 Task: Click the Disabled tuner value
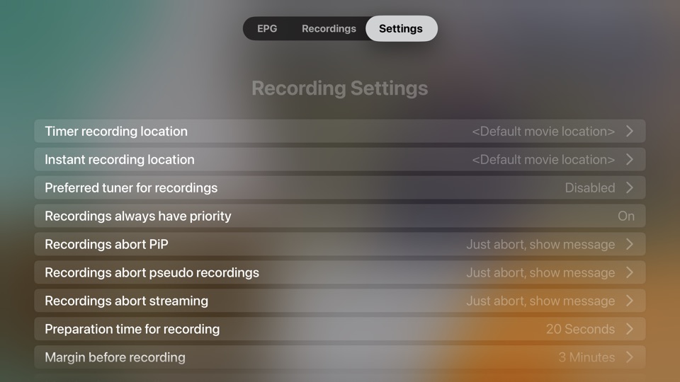pyautogui.click(x=590, y=187)
